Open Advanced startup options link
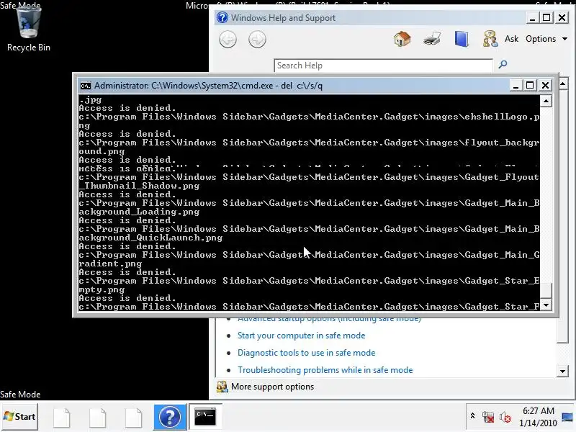This screenshot has width=576, height=432. (329, 319)
